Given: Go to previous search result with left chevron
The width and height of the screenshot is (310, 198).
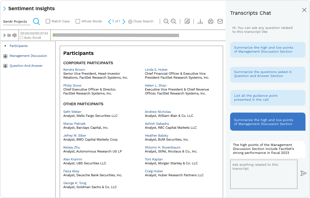Looking at the screenshot, I should (109, 21).
